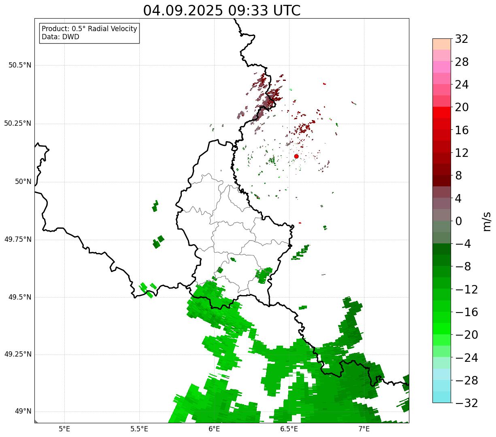Screen dimensions: 496x437
Task: Click the colorbar tick label 20
Action: 462,107
